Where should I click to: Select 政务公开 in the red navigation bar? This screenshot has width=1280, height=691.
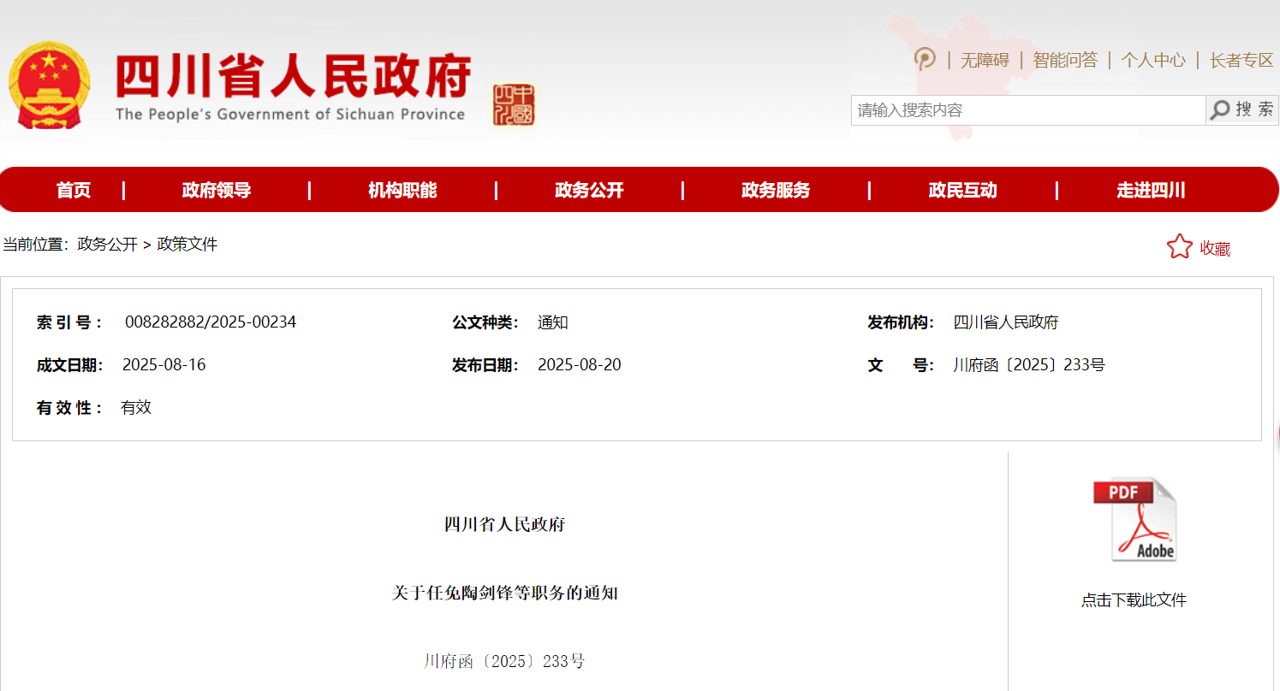click(x=589, y=190)
